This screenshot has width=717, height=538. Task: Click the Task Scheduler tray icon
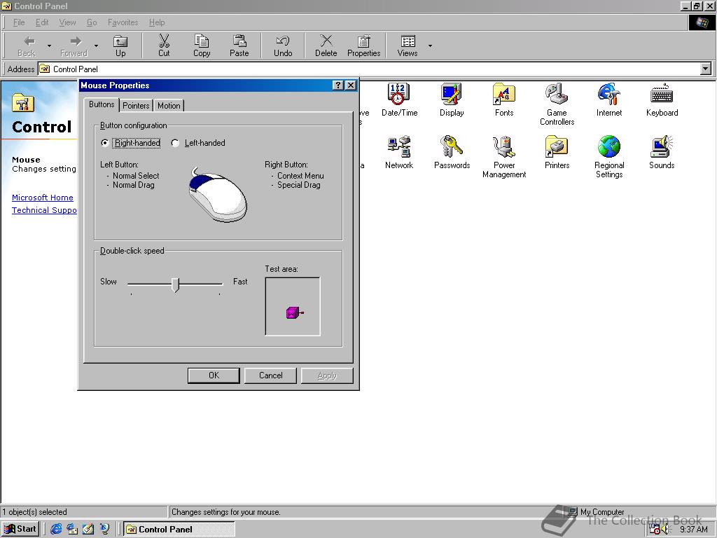655,530
